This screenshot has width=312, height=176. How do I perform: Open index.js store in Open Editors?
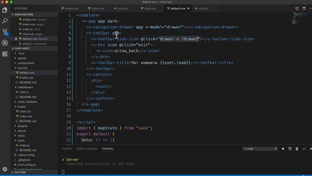(34, 29)
